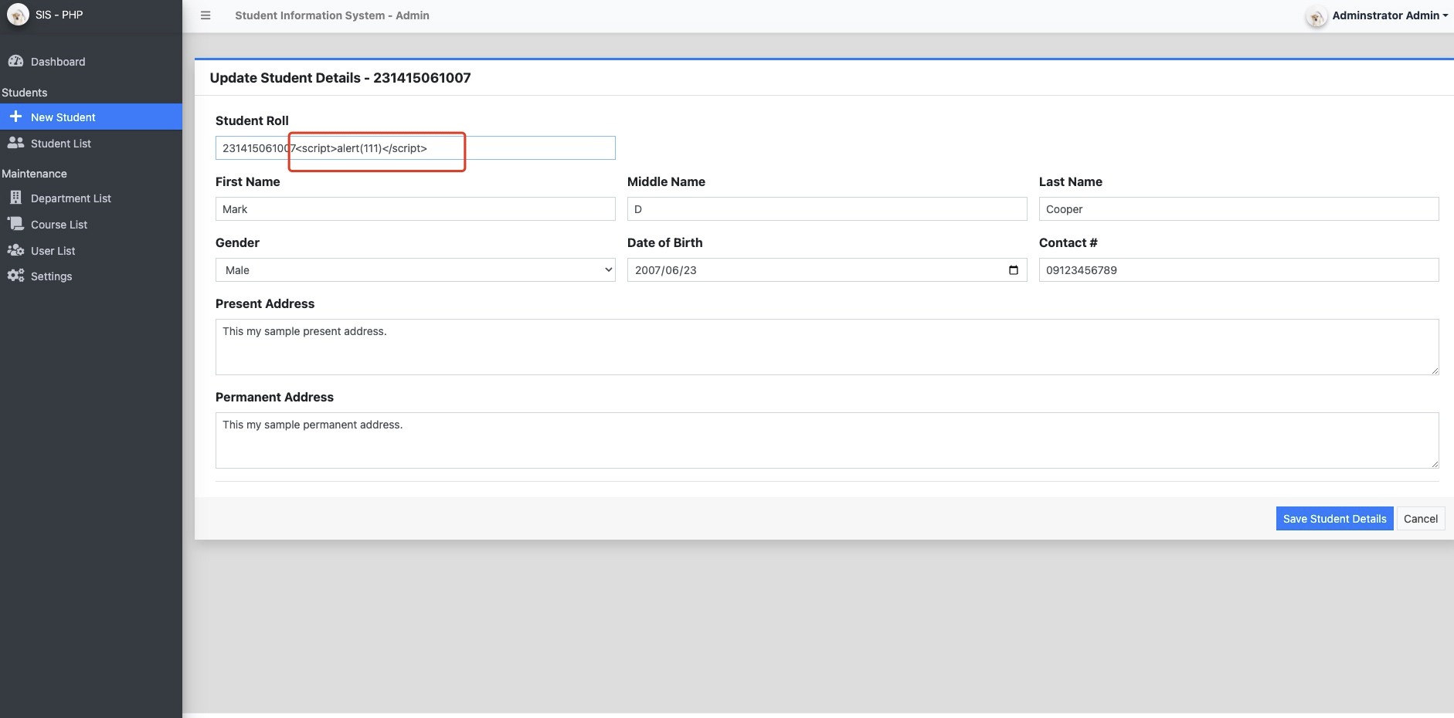Screen dimensions: 1454x718
Task: Click the Last Name field containing Cooper
Action: 1239,209
